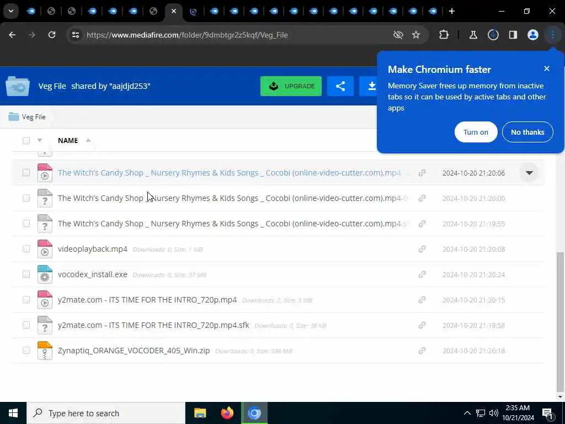Click the videoplayback.mp4 video icon
This screenshot has height=424, width=565.
point(45,249)
